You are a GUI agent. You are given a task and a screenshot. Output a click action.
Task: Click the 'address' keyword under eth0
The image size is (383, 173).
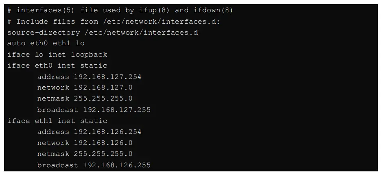pyautogui.click(x=53, y=77)
